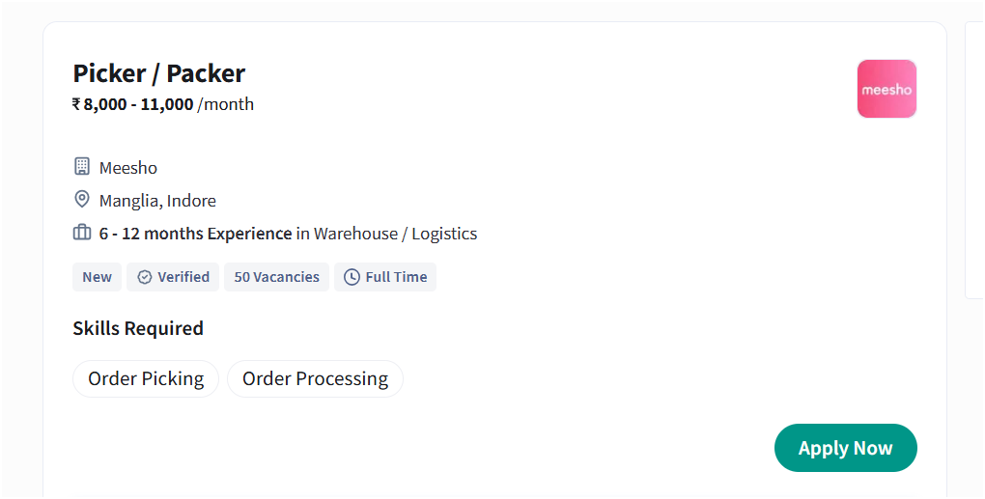
Task: Select the Order Picking skill chip
Action: [x=146, y=378]
